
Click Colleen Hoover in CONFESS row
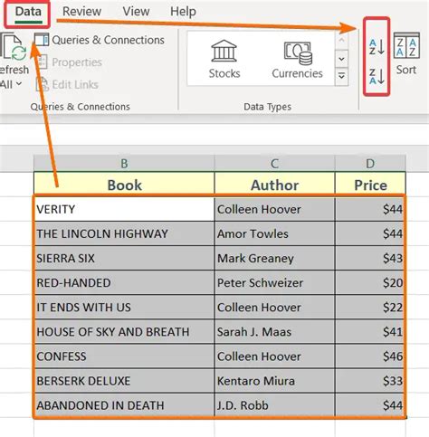[274, 356]
